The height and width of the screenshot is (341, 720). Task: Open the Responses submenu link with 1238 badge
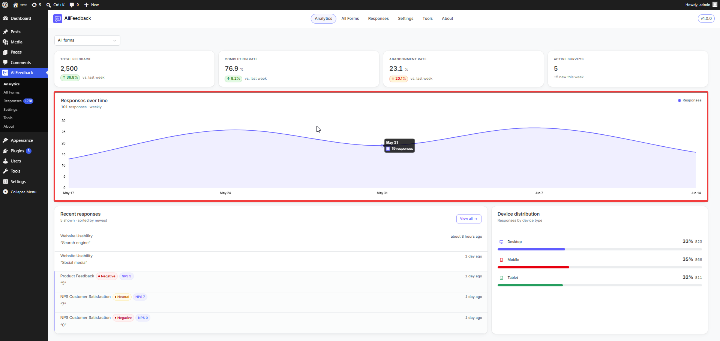click(18, 101)
